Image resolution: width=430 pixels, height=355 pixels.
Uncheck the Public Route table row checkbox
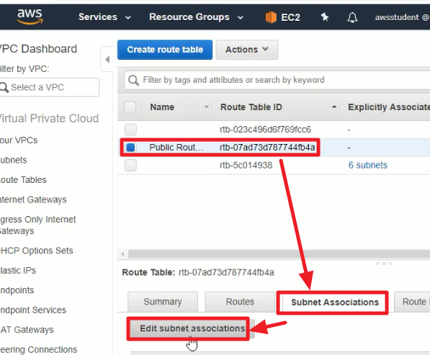(x=130, y=148)
